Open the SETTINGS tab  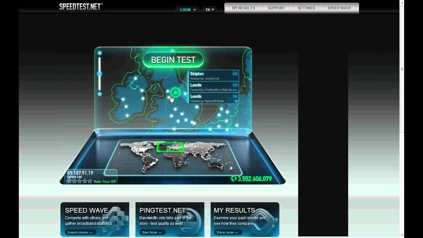[306, 8]
